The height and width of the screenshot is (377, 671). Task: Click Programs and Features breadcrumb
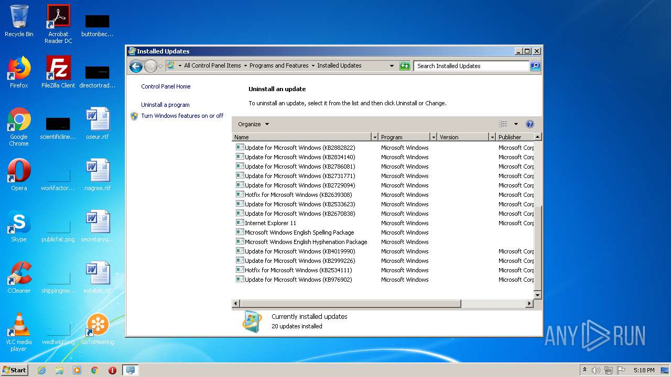click(279, 65)
